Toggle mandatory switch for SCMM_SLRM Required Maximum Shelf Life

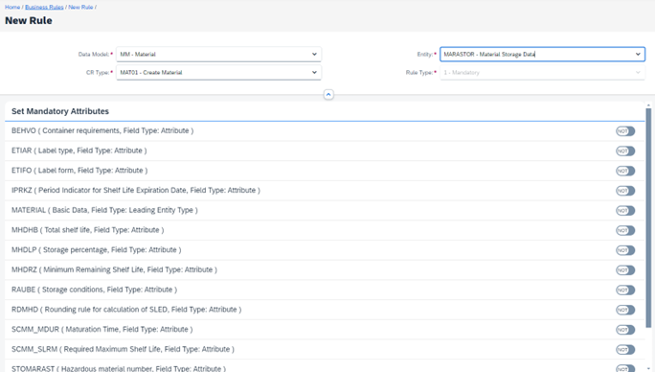click(x=625, y=349)
